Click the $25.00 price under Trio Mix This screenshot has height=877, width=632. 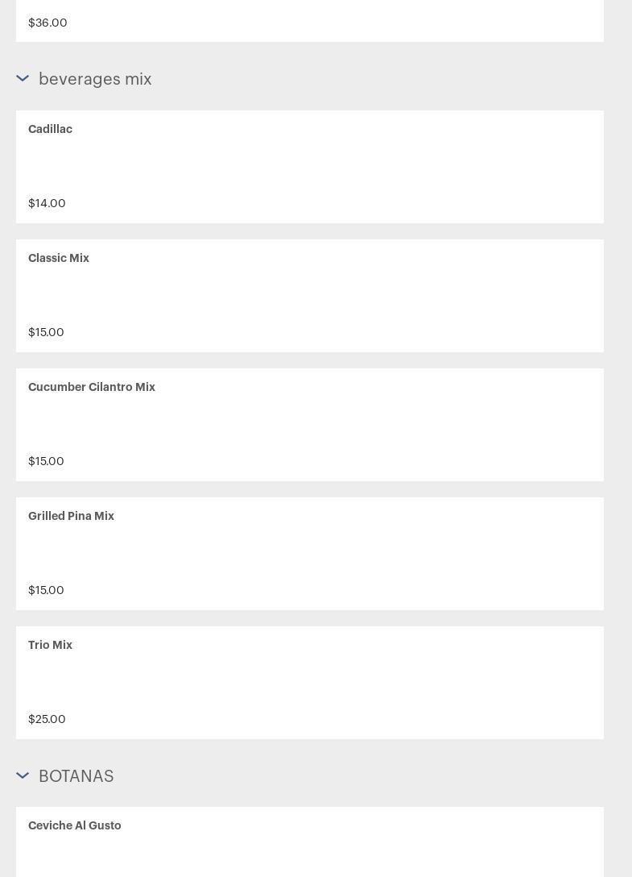click(x=47, y=719)
